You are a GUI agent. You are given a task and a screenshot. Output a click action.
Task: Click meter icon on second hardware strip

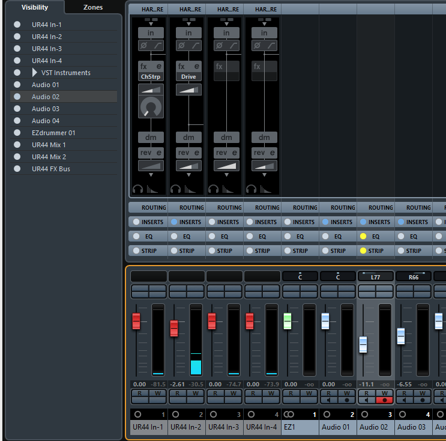[190, 189]
